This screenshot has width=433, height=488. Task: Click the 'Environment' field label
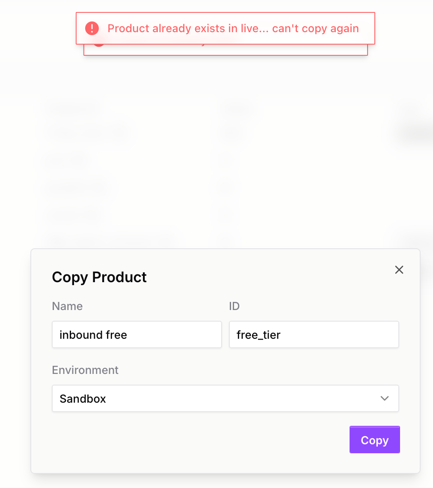click(85, 370)
